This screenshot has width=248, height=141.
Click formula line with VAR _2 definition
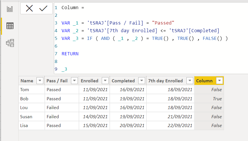[141, 31]
